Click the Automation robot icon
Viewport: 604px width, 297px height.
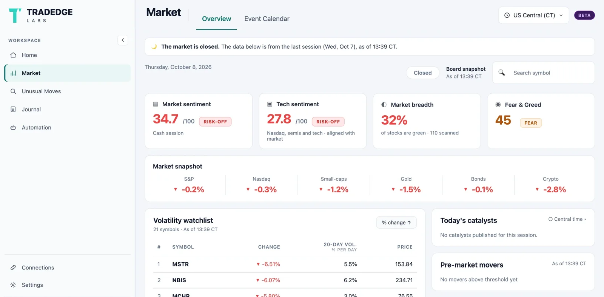pyautogui.click(x=13, y=128)
